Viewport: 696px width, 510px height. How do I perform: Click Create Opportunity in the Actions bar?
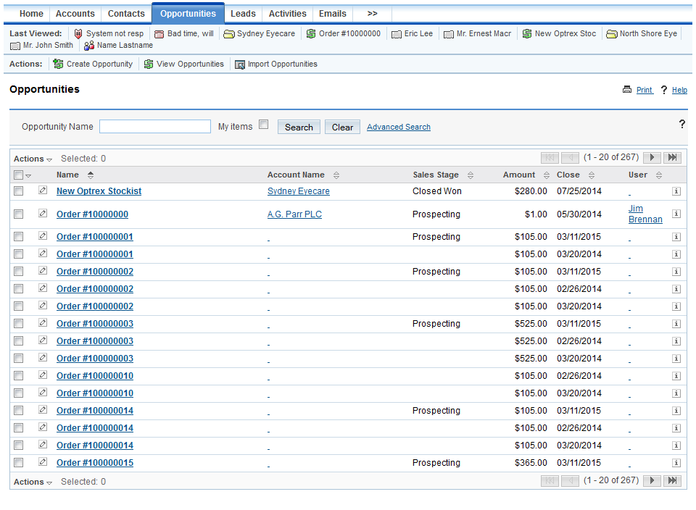tap(94, 64)
